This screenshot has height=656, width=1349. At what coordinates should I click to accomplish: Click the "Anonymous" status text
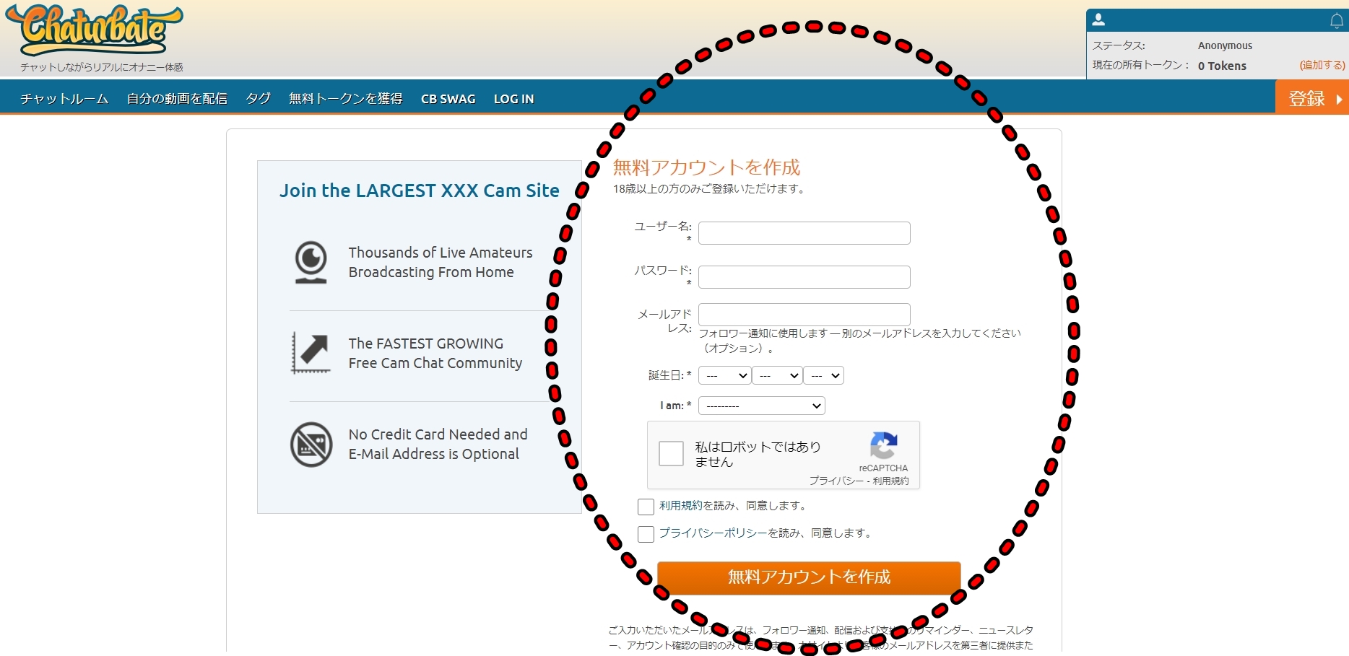click(1225, 45)
